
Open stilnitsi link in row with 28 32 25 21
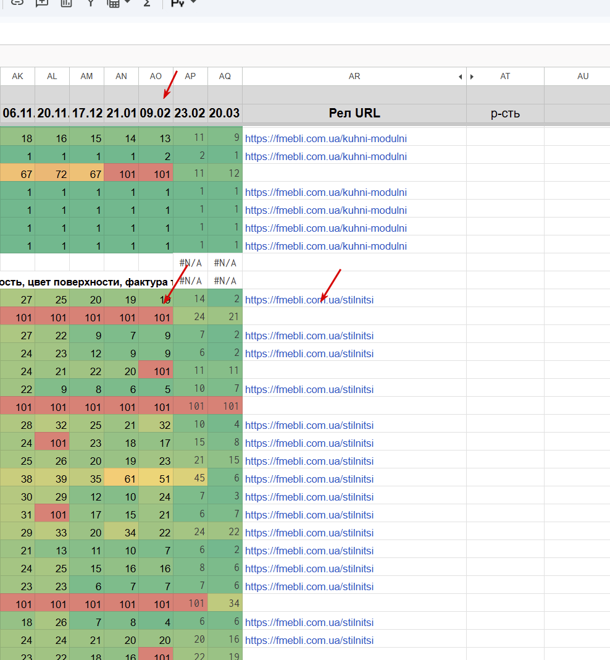point(309,425)
